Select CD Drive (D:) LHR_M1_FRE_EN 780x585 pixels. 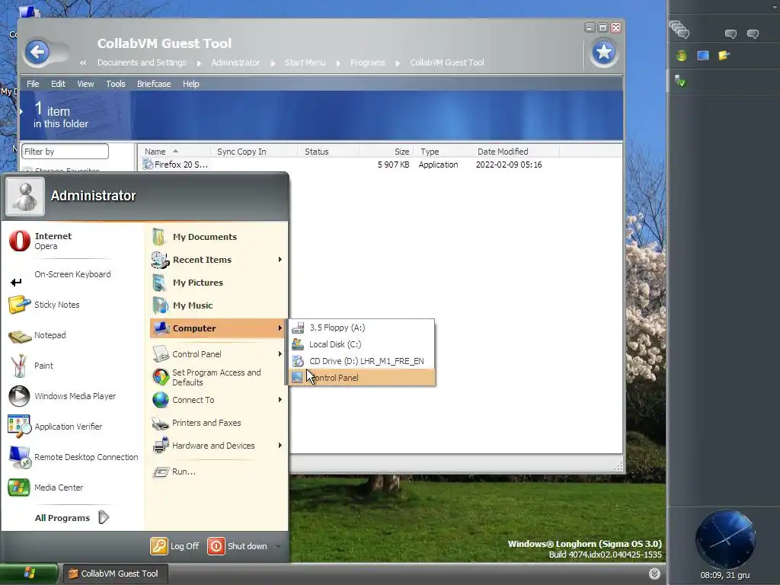click(x=362, y=361)
